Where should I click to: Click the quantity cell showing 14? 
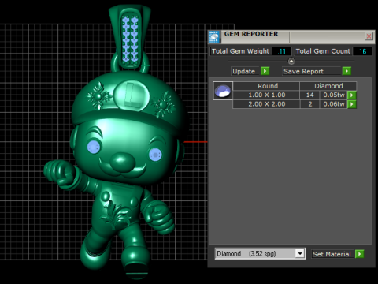pos(309,95)
